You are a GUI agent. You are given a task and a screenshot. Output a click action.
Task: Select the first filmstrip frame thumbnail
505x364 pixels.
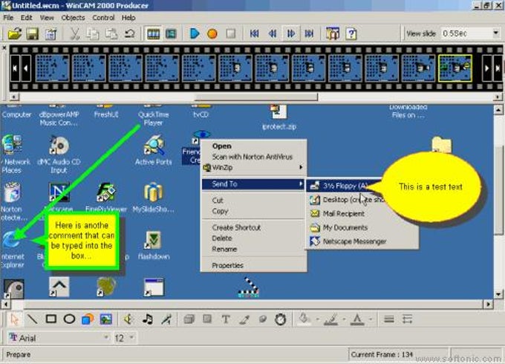pos(52,68)
